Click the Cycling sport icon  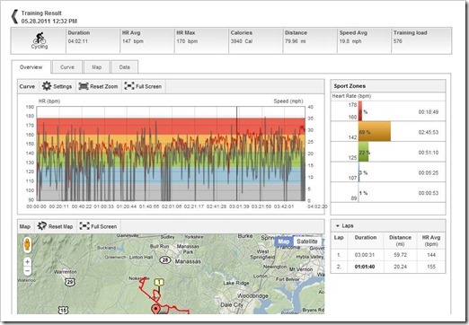pos(40,39)
